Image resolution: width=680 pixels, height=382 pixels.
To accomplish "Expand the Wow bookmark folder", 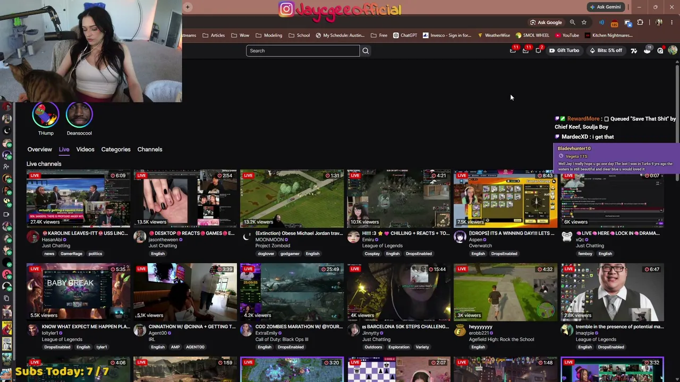I will coord(240,36).
